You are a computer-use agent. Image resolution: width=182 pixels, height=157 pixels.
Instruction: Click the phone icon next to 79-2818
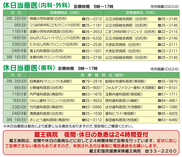(83, 81)
